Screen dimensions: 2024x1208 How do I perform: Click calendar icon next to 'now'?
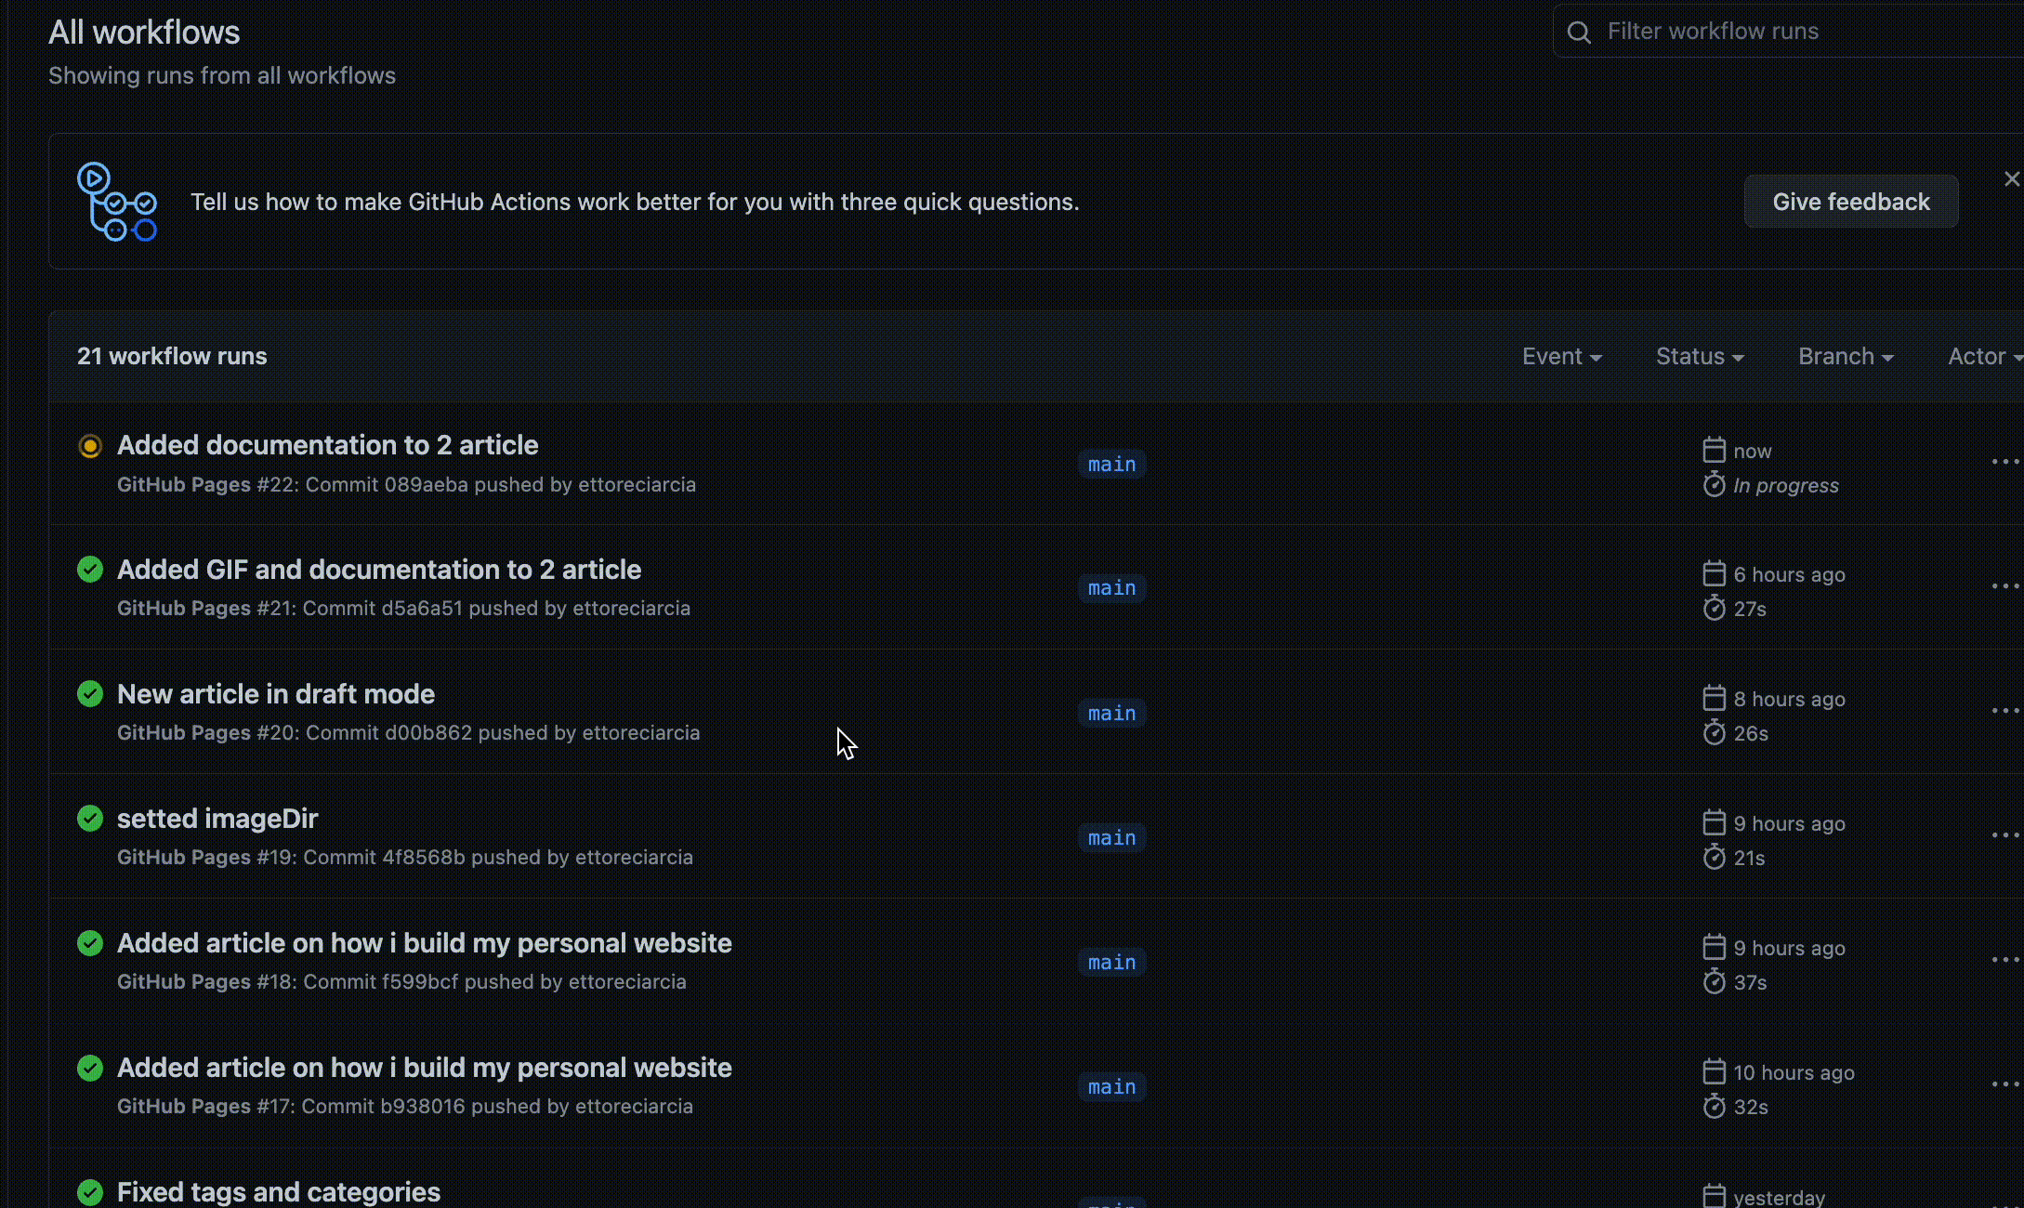(1715, 450)
